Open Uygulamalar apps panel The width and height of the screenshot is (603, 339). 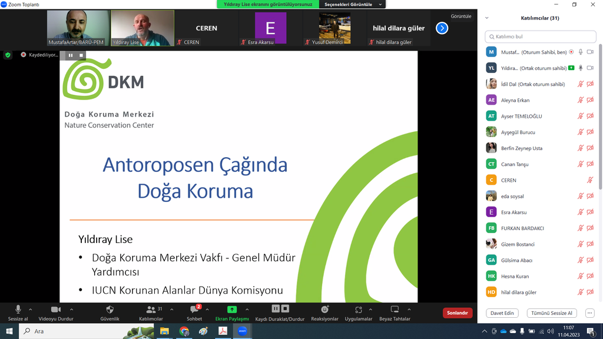click(x=359, y=313)
